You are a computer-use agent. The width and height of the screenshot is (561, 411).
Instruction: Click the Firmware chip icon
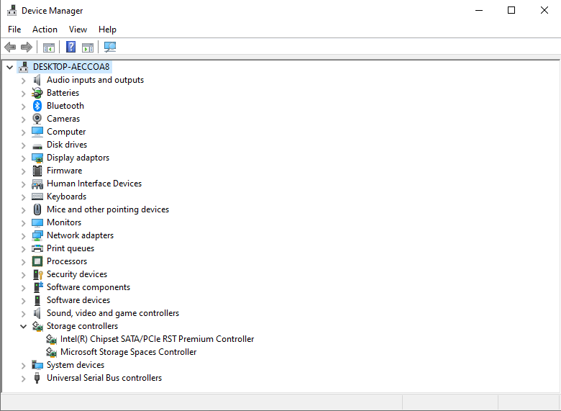(37, 171)
